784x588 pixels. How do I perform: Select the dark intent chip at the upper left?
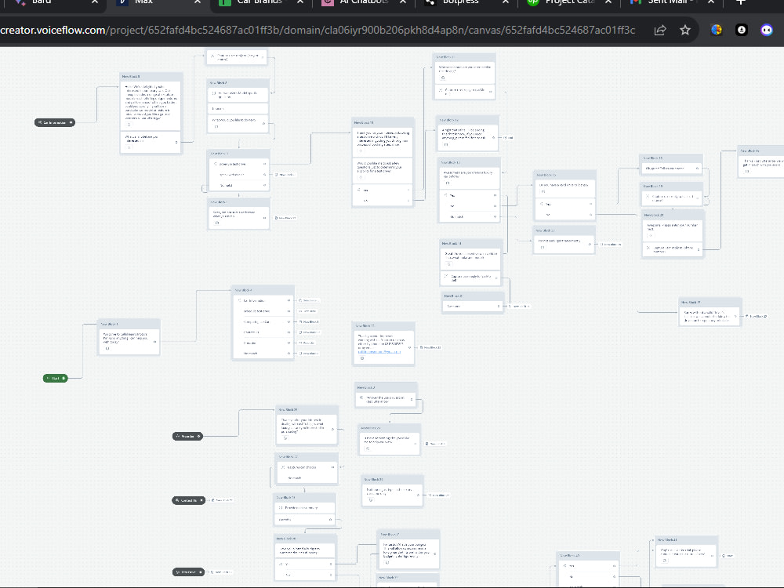tap(55, 122)
